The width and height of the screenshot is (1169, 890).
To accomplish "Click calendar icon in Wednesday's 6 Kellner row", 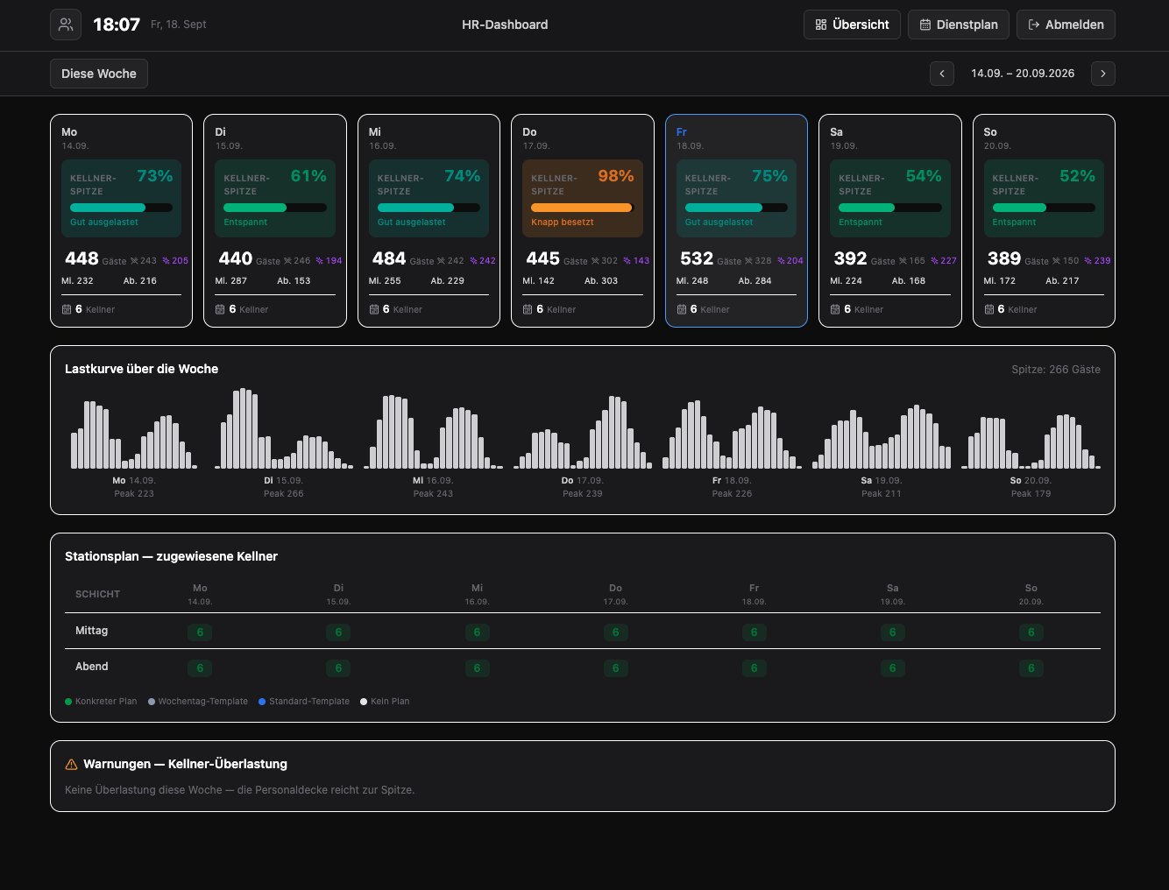I will (374, 309).
